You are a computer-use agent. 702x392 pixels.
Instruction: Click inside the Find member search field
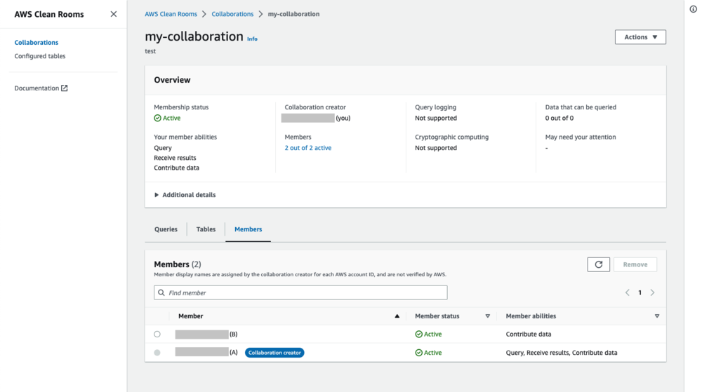(300, 292)
